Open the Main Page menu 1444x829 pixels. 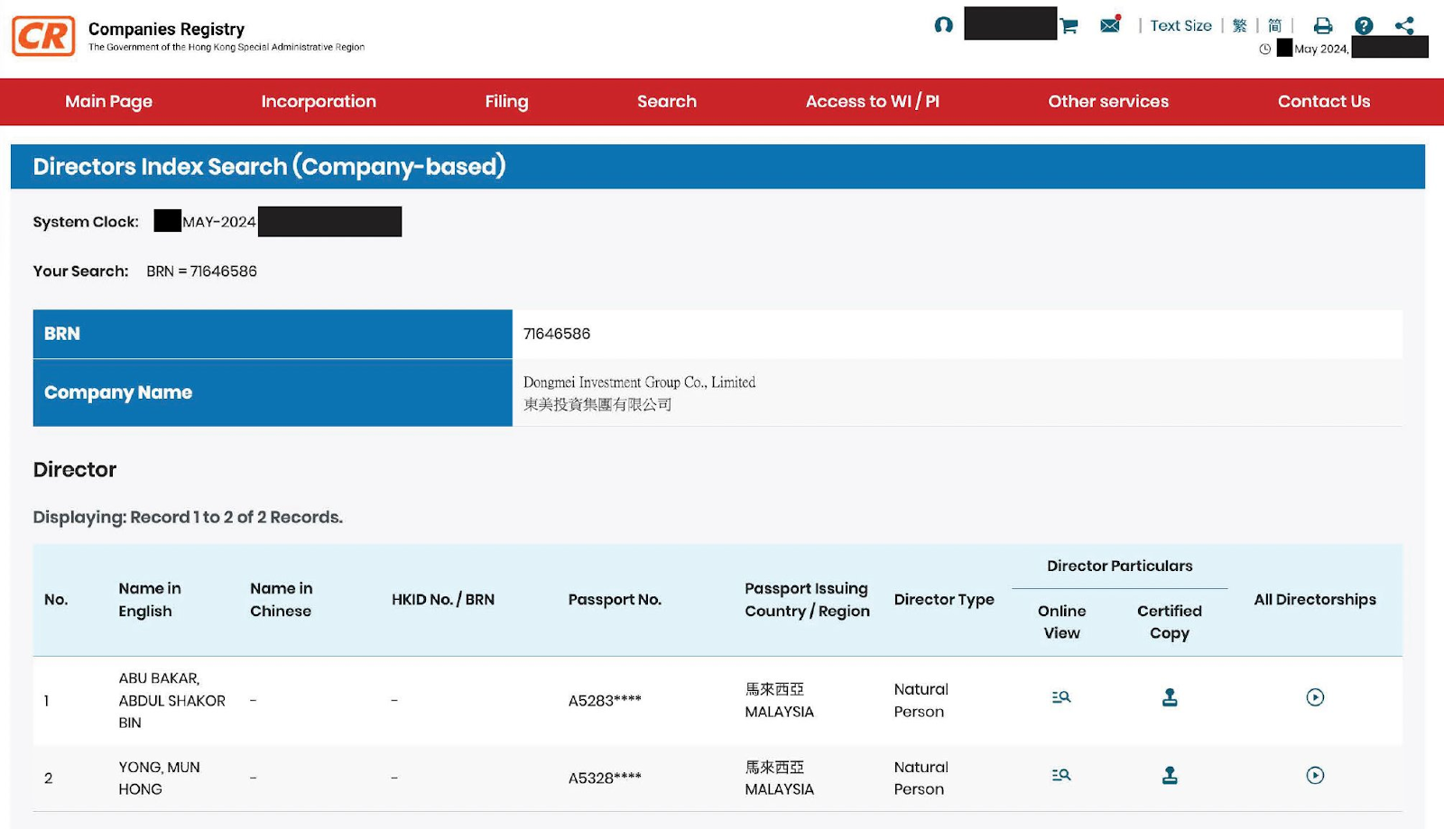point(108,101)
